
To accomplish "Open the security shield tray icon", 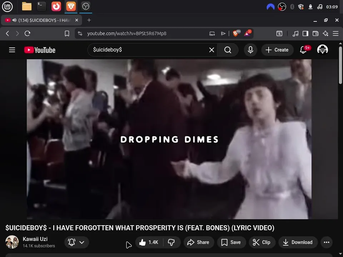I will coord(301,7).
